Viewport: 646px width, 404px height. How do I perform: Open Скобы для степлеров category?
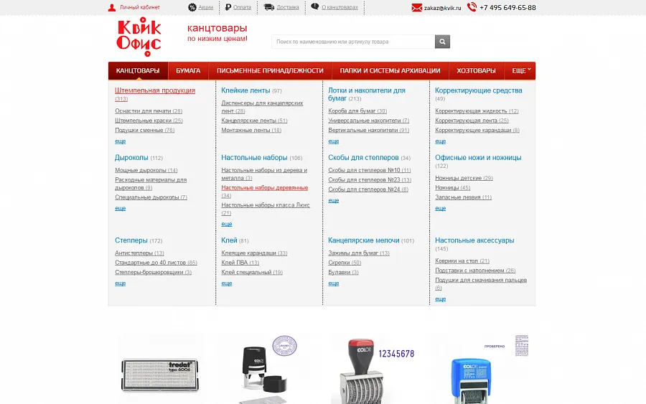(363, 157)
